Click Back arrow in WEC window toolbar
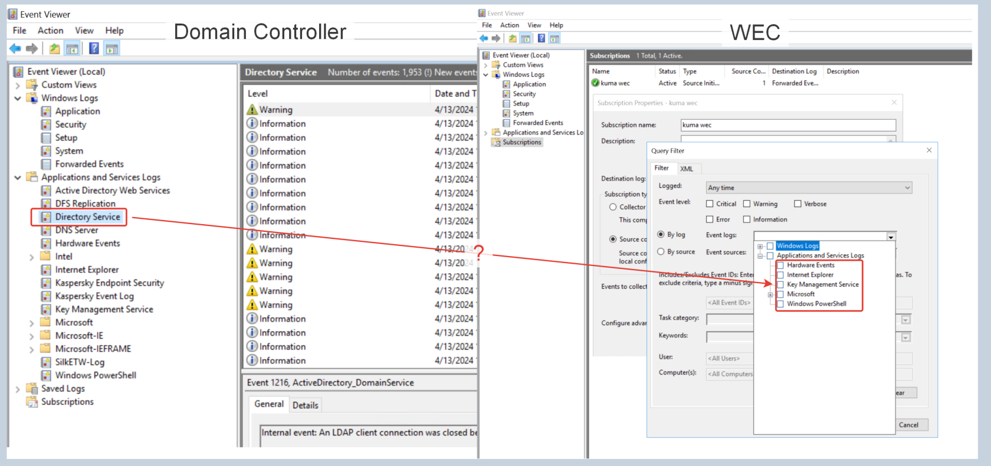 484,38
